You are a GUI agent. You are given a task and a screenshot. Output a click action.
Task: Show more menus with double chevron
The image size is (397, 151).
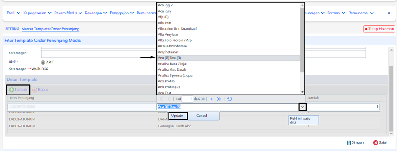tap(389, 13)
